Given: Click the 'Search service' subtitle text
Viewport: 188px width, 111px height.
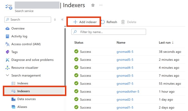Looking at the screenshot, I should tap(24, 11).
